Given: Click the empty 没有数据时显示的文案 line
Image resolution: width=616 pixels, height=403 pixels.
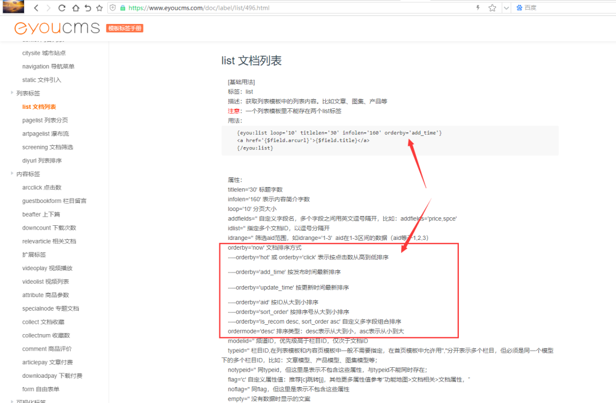Looking at the screenshot, I should point(269,399).
